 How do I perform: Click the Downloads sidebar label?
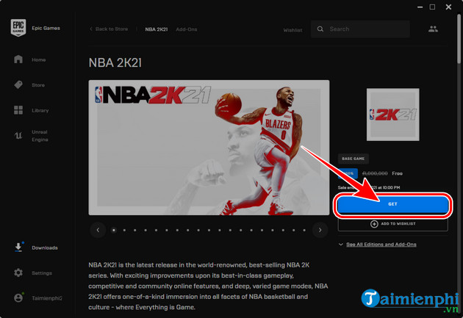(x=45, y=247)
